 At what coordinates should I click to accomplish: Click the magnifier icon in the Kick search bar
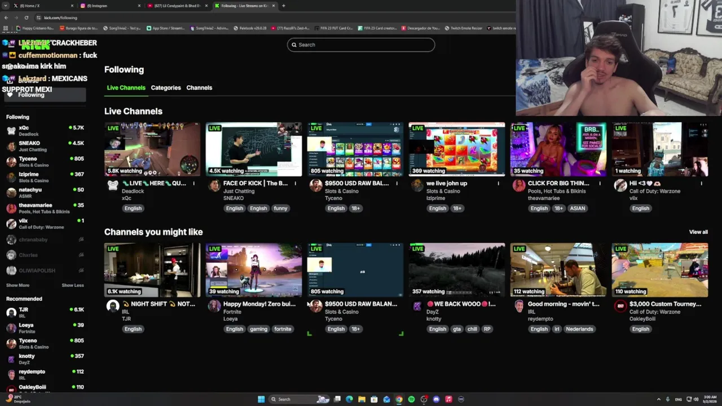click(293, 45)
